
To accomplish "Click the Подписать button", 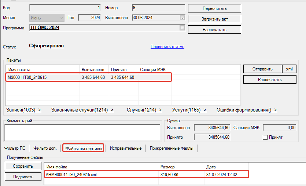I will [23, 177].
